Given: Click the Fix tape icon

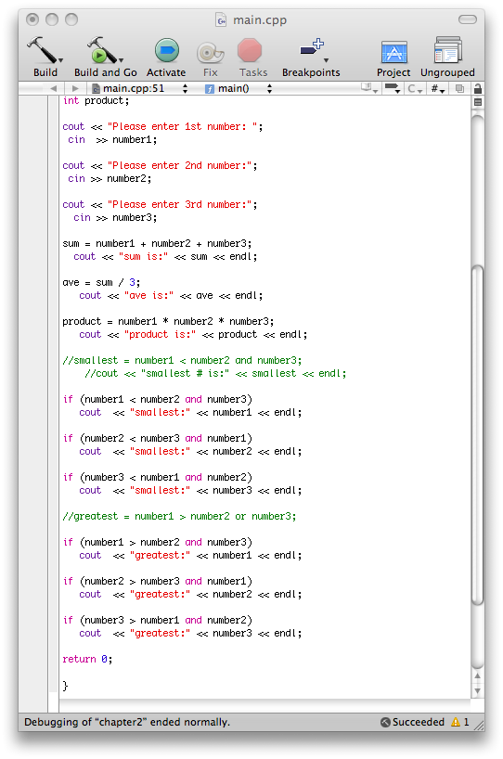Looking at the screenshot, I should pyautogui.click(x=210, y=52).
